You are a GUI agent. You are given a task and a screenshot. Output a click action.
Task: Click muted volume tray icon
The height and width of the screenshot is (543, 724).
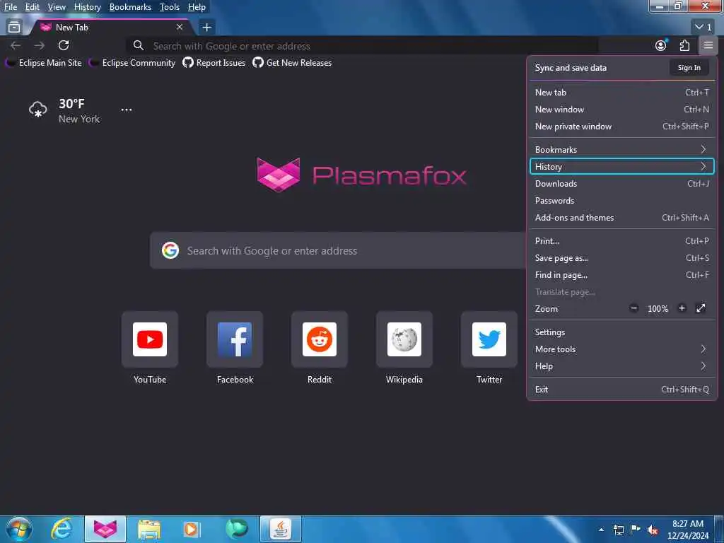pos(653,530)
